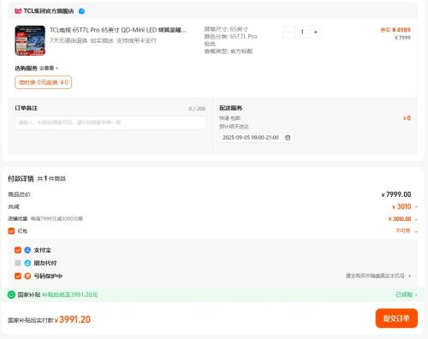This screenshot has height=339, width=428.
Task: Open TCL集团官方旗舰店 store page
Action: pos(49,11)
